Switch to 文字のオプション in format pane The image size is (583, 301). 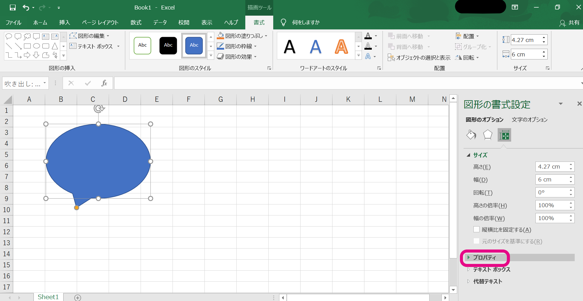point(530,120)
